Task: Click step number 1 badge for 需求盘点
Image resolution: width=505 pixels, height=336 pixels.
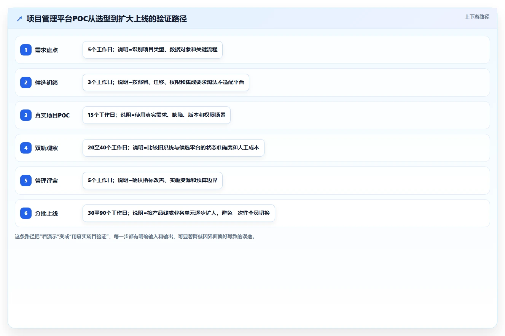Action: 26,50
